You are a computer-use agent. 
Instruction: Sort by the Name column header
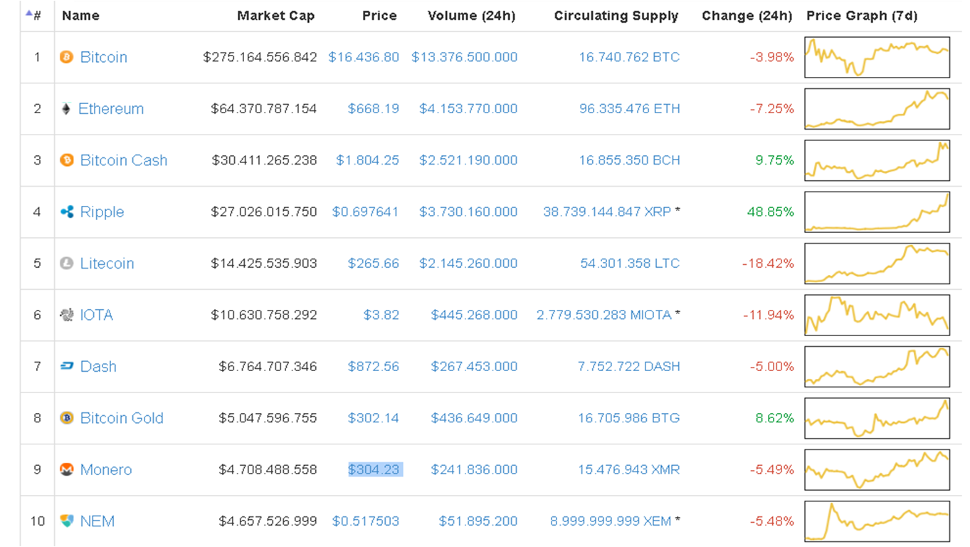[80, 16]
